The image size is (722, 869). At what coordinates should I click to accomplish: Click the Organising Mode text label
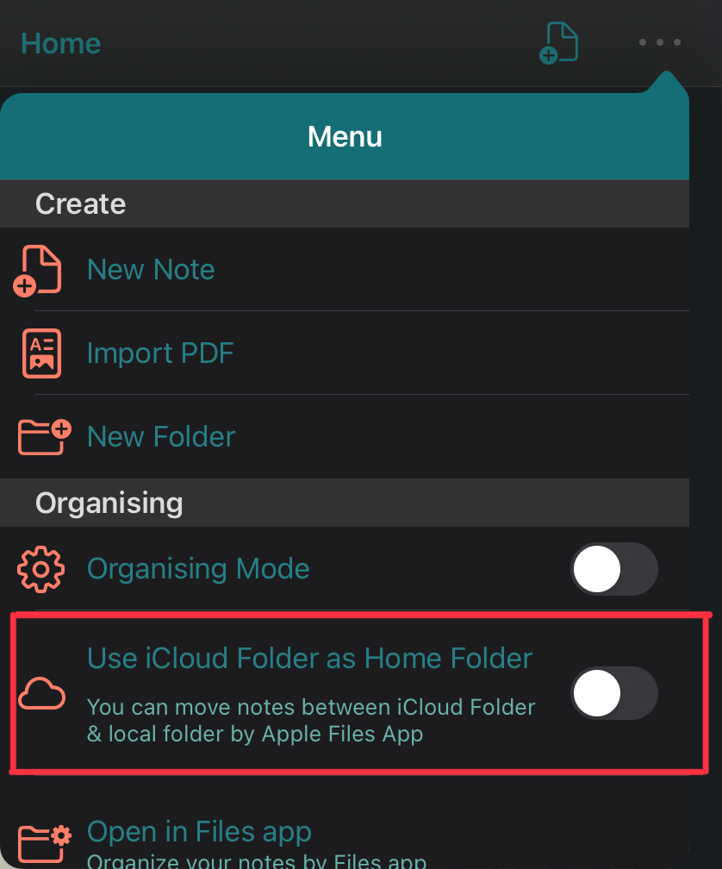[198, 569]
